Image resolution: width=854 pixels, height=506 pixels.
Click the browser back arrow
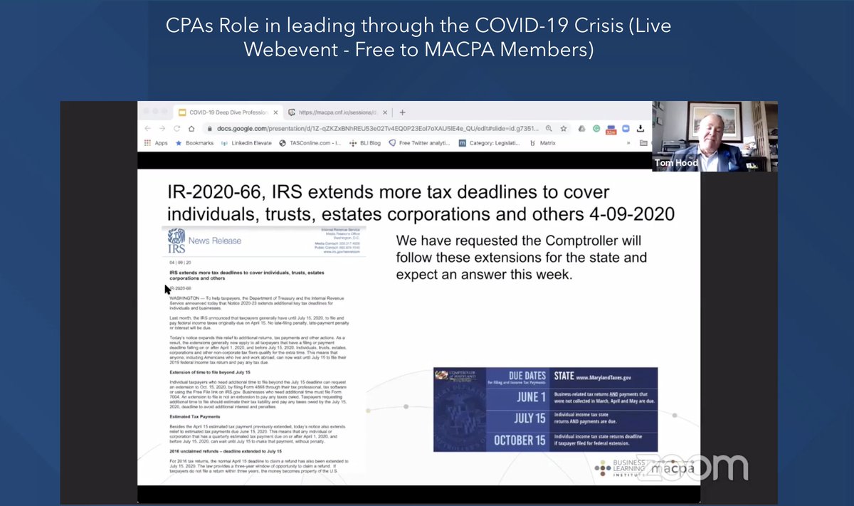tap(147, 129)
